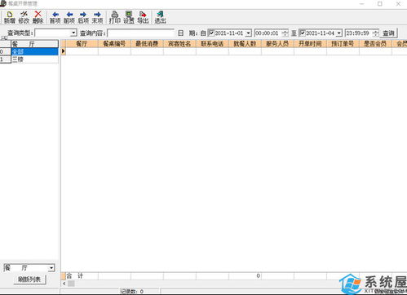The height and width of the screenshot is (295, 407).
Task: Click in the 查询内容 input field
Action: (141, 33)
